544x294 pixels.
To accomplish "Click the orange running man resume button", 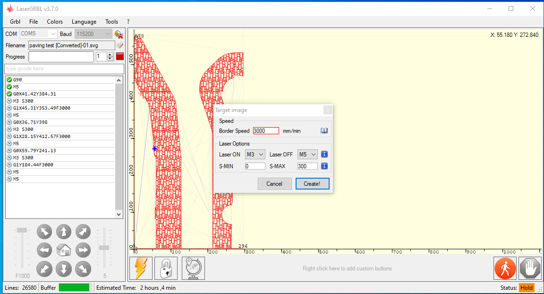I will click(x=505, y=268).
